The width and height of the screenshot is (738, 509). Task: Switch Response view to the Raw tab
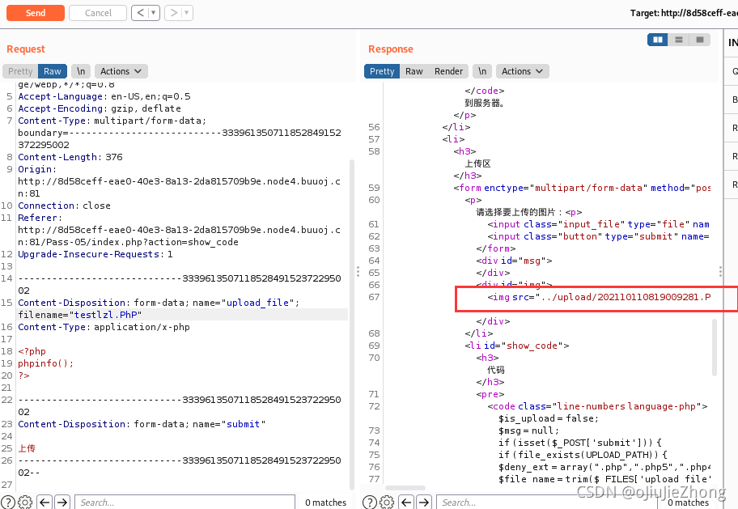(414, 71)
